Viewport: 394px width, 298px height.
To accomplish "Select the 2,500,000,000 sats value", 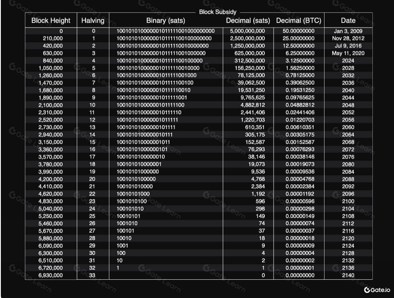I will point(247,39).
